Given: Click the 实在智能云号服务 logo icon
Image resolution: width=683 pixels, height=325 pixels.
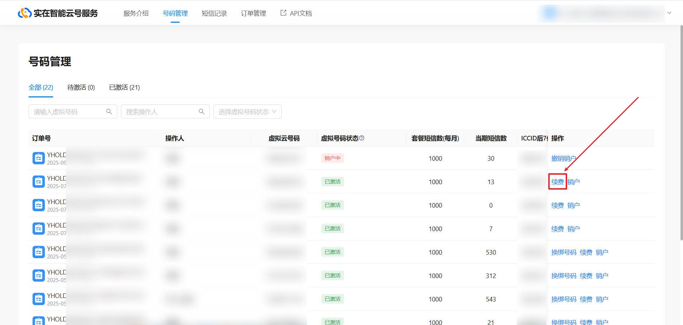Looking at the screenshot, I should (x=25, y=13).
